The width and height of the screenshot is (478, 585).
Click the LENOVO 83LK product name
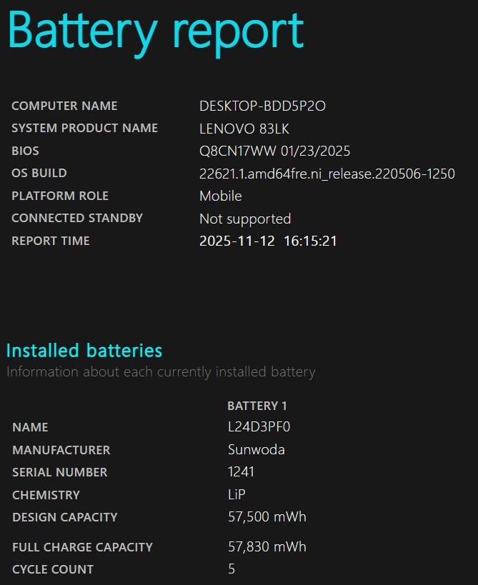coord(244,129)
